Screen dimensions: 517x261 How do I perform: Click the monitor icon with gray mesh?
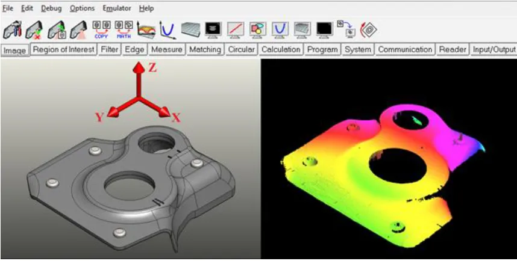(302, 30)
